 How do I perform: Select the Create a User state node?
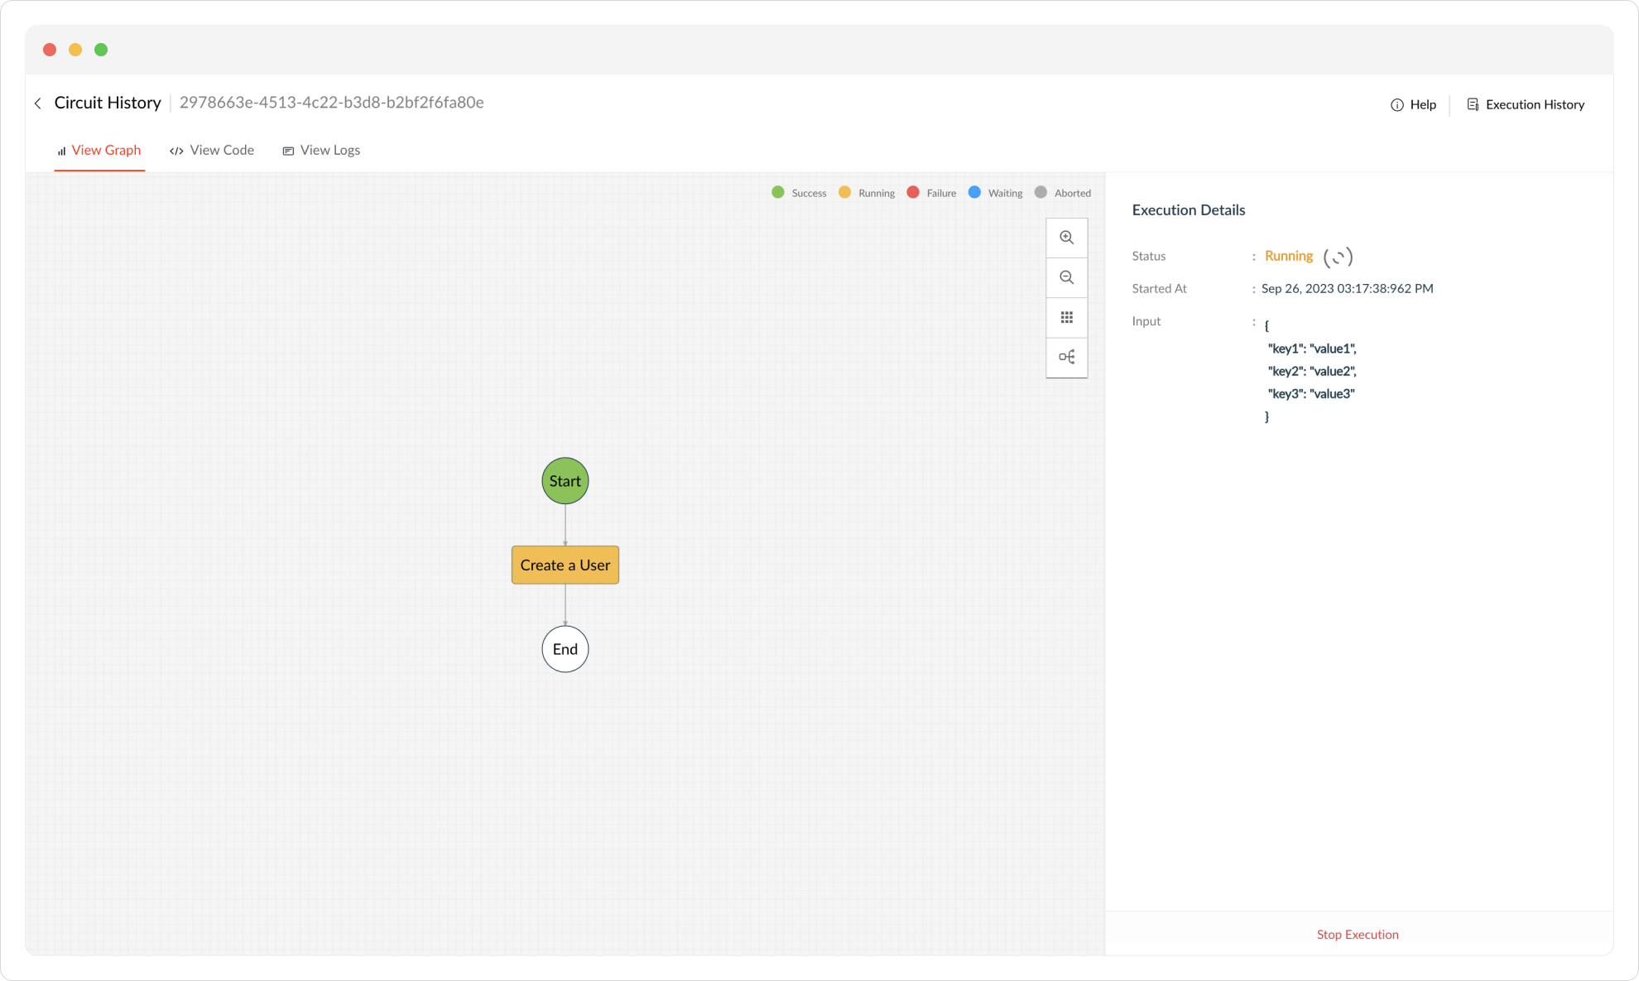[565, 565]
